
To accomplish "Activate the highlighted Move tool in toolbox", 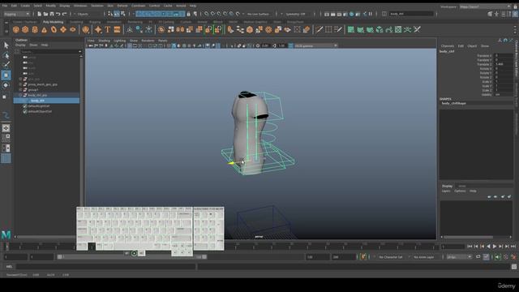I will pos(6,75).
